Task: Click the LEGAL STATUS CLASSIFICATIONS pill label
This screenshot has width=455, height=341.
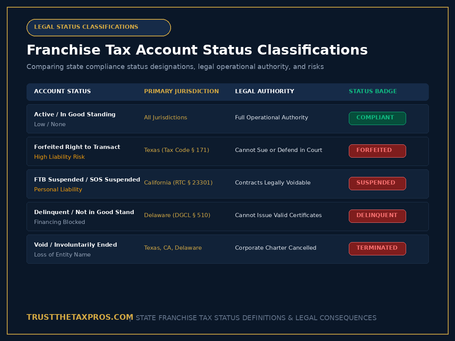Action: tap(99, 28)
